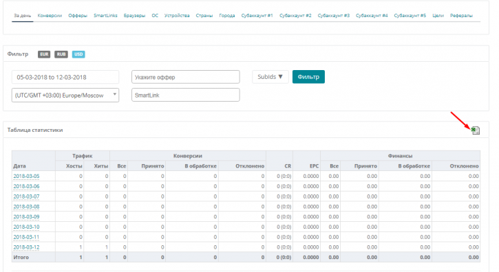Switch to the Устройства tab
The image size is (499, 272).
(x=177, y=16)
